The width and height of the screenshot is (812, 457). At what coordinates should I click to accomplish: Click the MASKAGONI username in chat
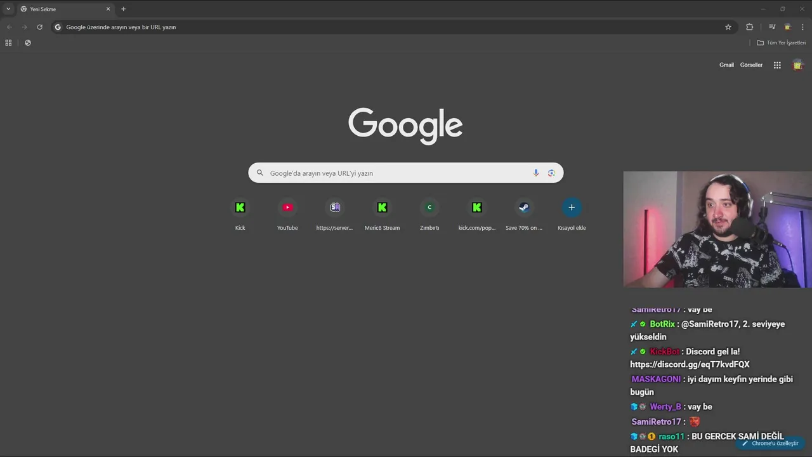coord(656,379)
